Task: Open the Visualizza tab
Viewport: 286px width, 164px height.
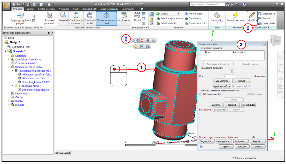Action: pos(64,9)
